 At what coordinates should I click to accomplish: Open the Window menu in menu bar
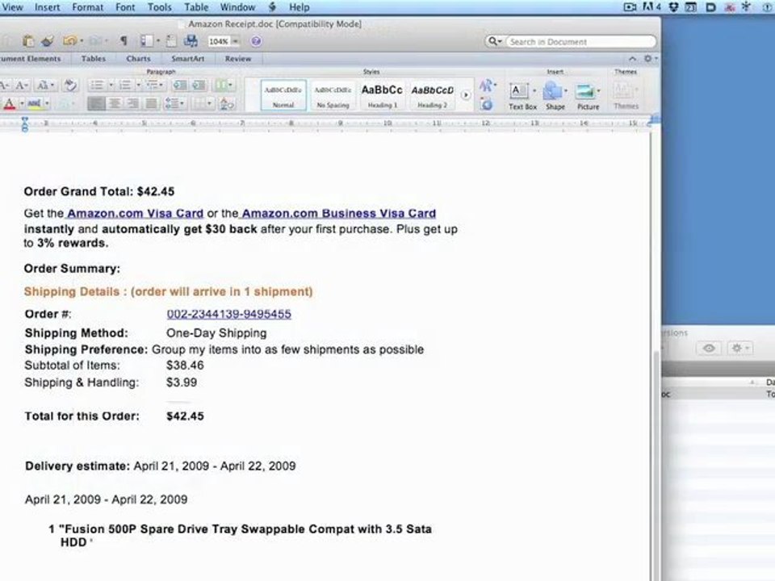[237, 7]
